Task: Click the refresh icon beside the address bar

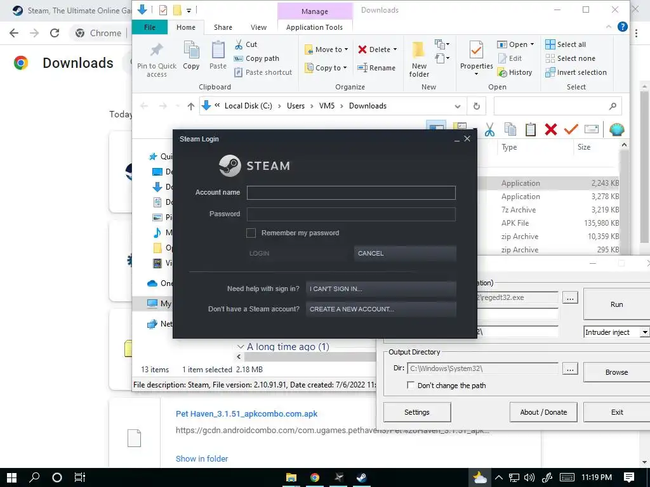Action: pos(476,106)
